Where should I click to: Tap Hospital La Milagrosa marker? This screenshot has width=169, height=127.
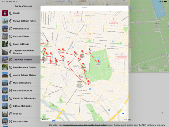pos(77,12)
